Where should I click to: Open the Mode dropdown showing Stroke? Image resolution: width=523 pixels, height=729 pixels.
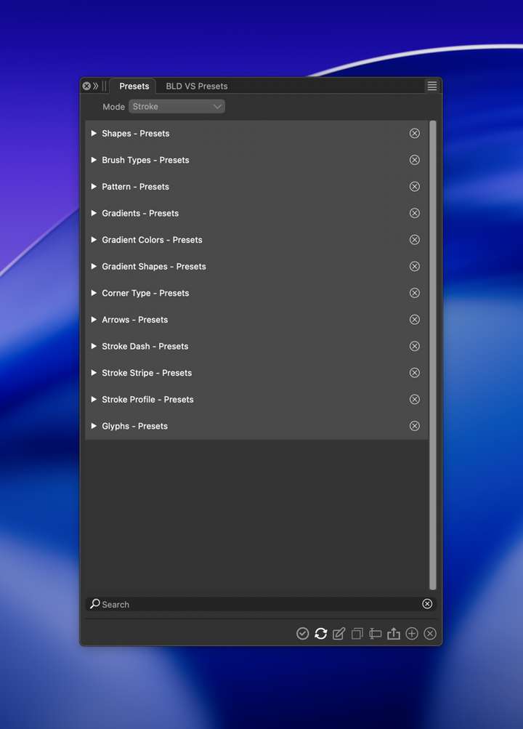[x=177, y=107]
